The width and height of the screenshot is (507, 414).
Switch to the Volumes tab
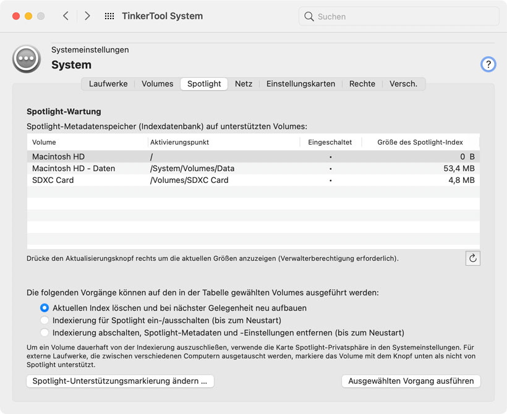(x=158, y=83)
